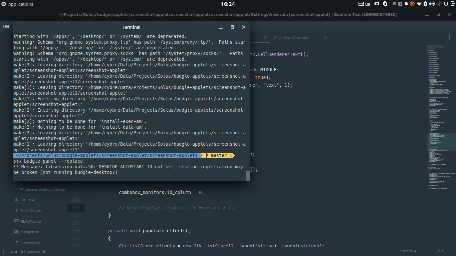Click "Nothing to be done for 'install-exec-am'" line
456x256 pixels.
(80, 121)
